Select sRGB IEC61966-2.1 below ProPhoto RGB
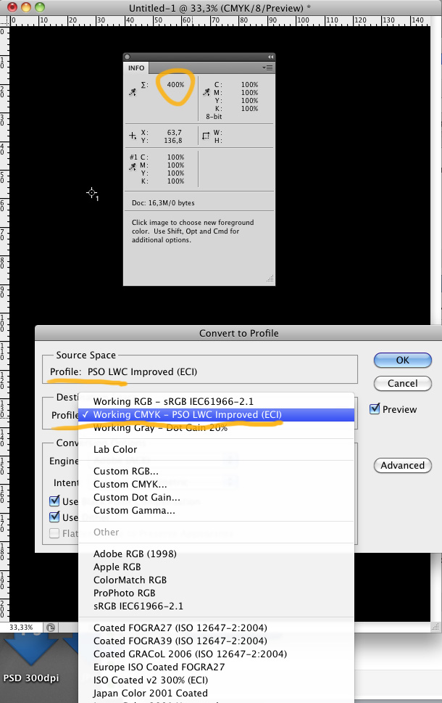The width and height of the screenshot is (442, 703). point(217,606)
